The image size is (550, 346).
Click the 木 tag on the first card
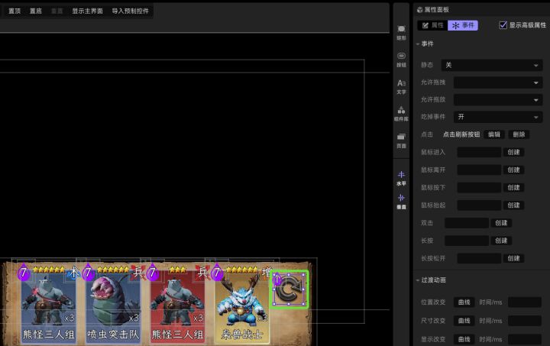(x=73, y=272)
